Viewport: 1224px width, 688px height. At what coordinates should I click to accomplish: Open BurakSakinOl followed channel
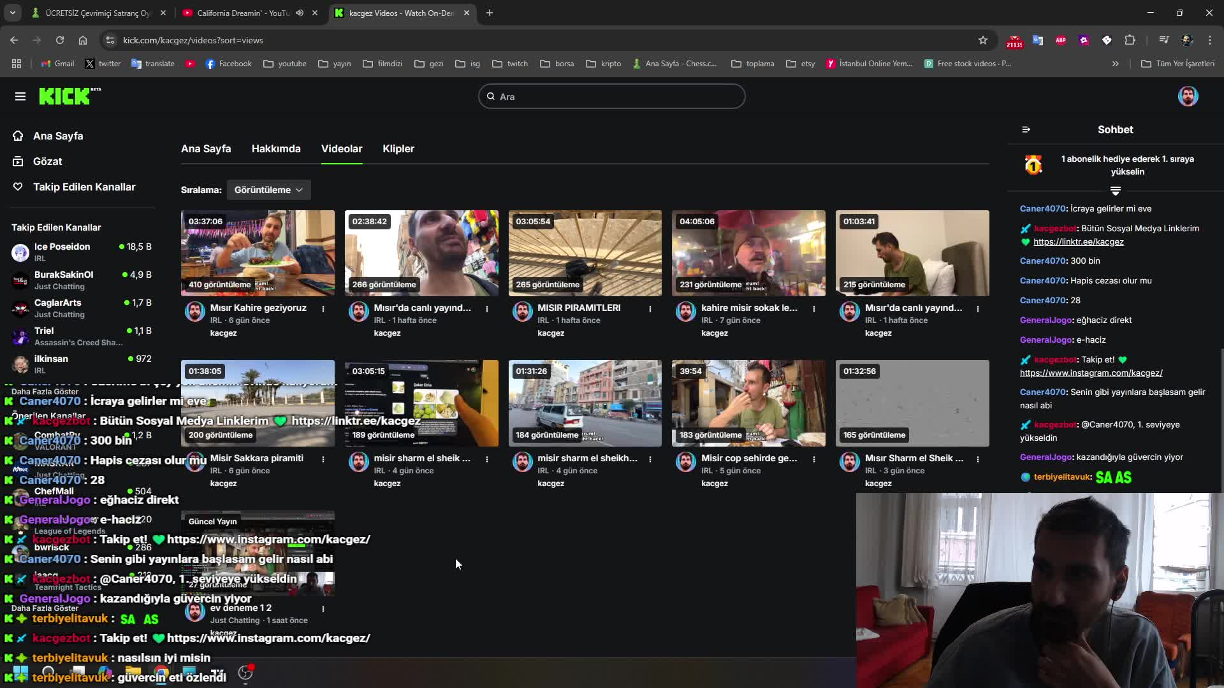[82, 280]
